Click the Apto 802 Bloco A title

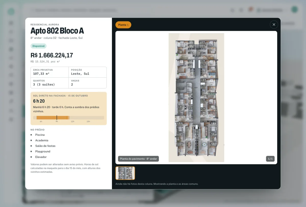pyautogui.click(x=57, y=31)
